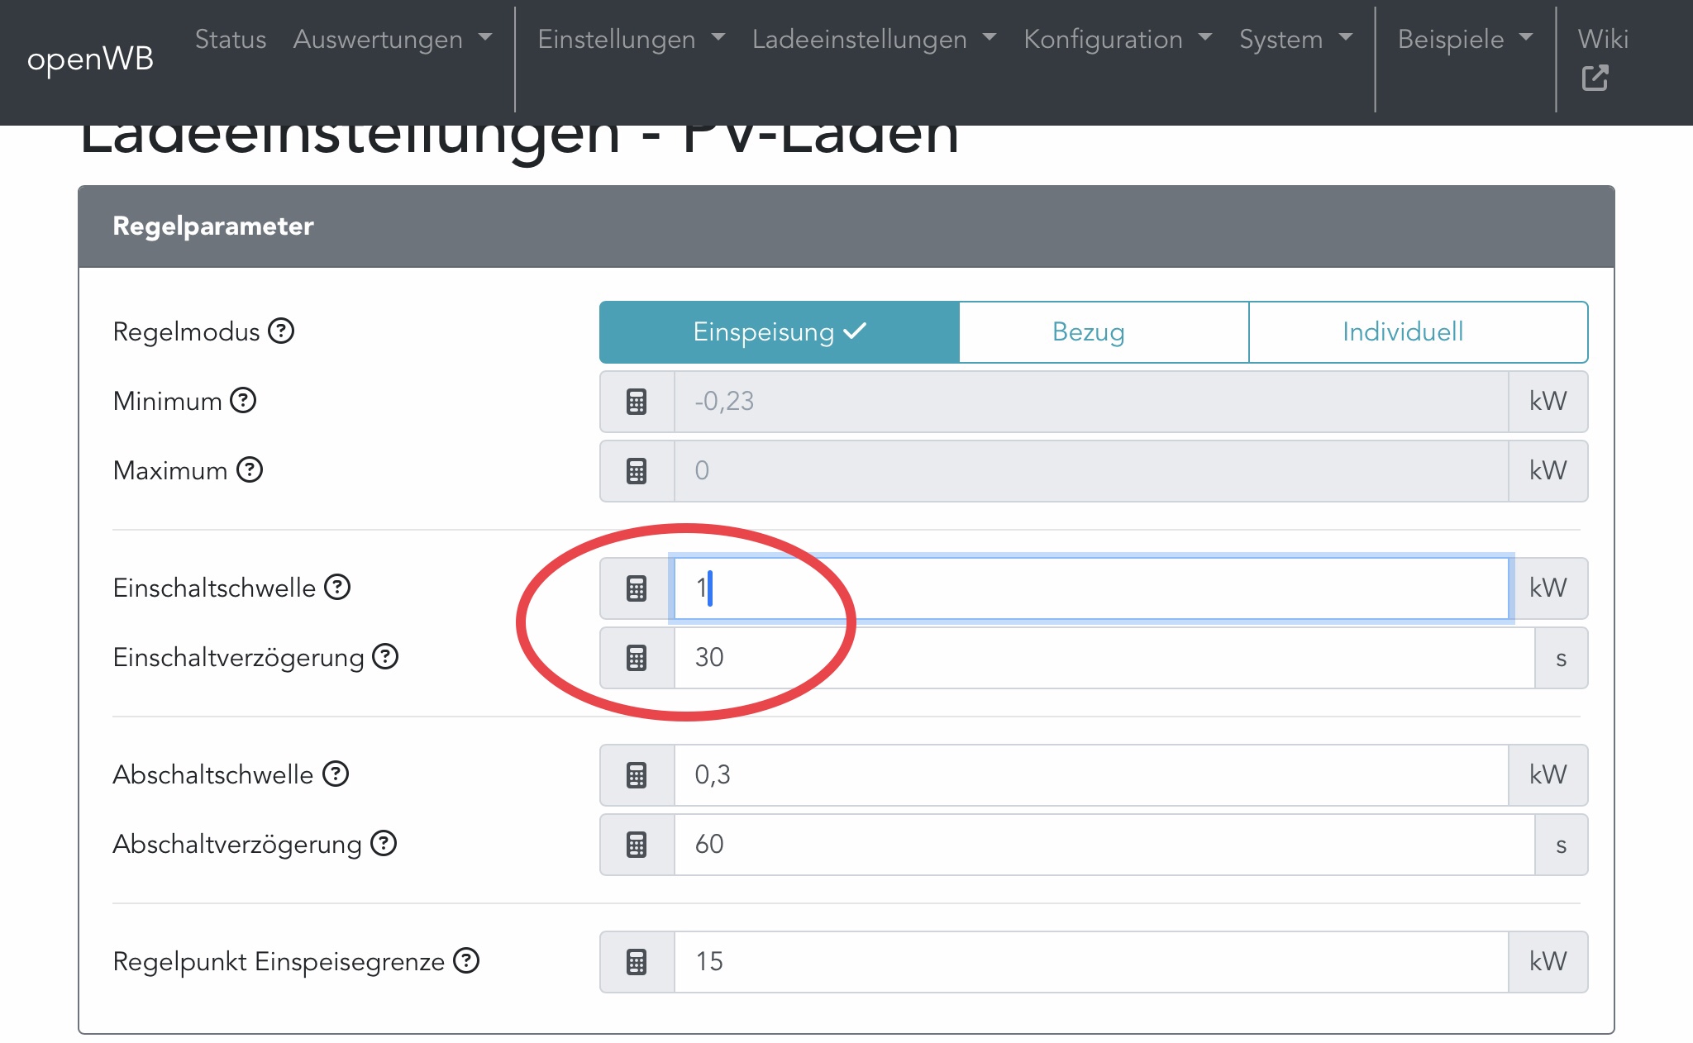
Task: Choose Individuell control mode
Action: pos(1402,332)
